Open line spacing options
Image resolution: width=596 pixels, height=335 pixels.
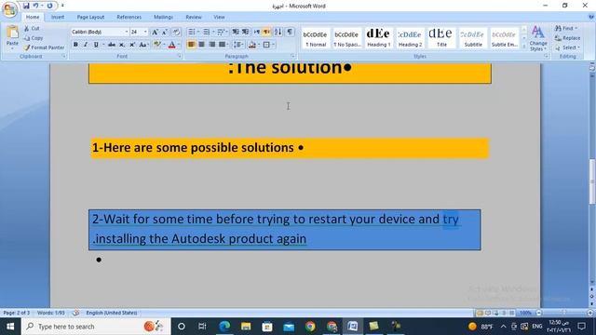click(238, 45)
